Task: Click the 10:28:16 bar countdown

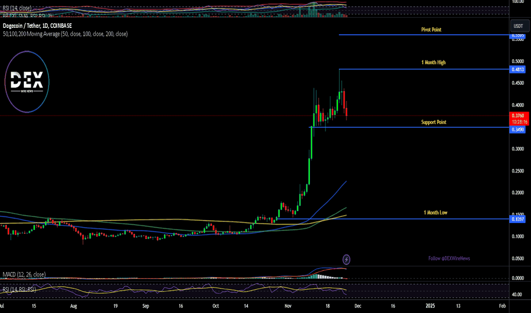Action: tap(519, 122)
